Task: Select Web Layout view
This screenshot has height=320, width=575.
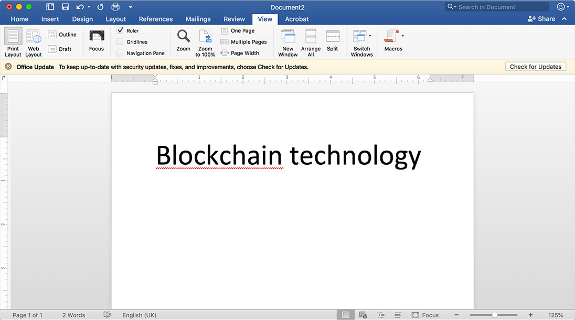Action: click(x=33, y=41)
